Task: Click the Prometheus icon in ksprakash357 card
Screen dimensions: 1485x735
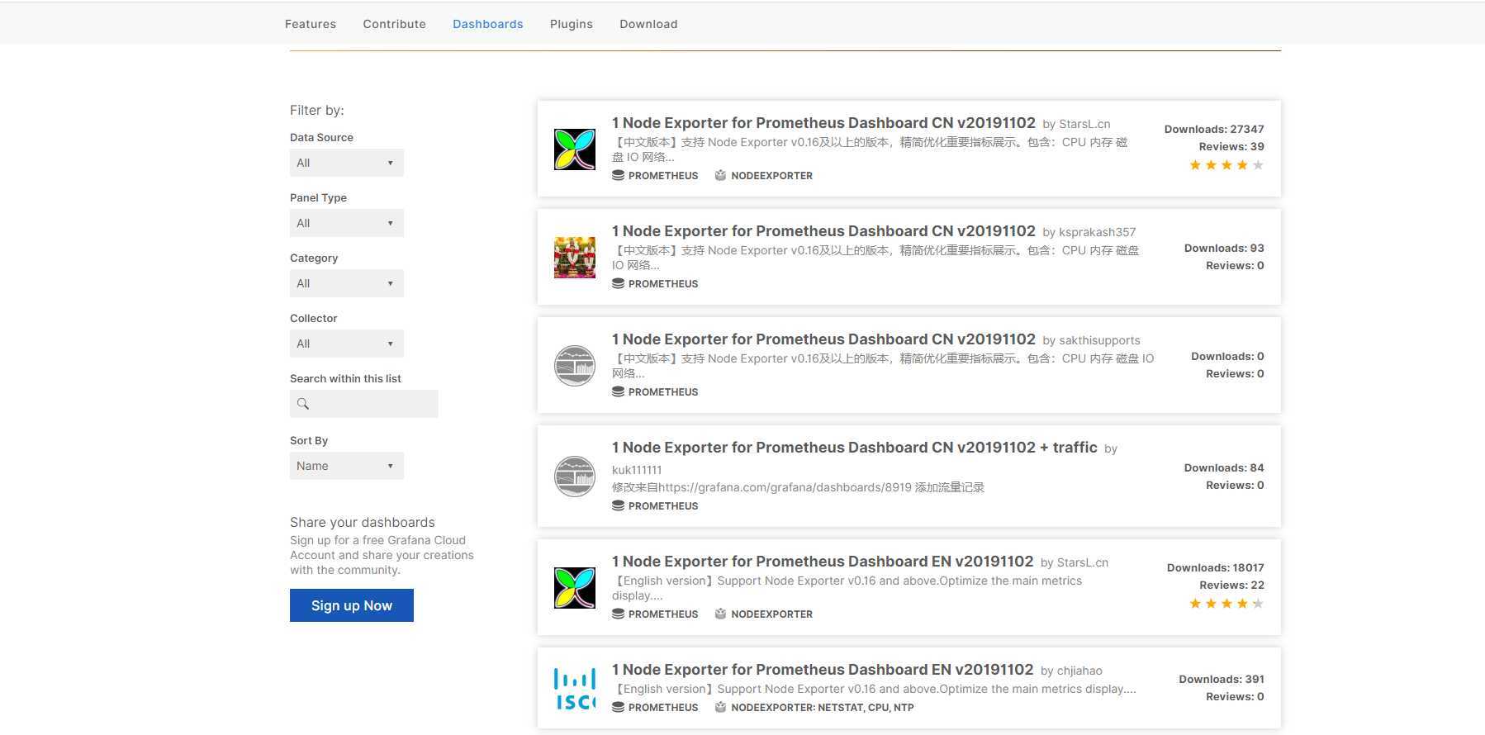Action: coord(618,283)
